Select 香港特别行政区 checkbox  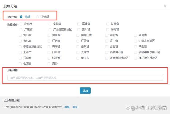point(108,58)
